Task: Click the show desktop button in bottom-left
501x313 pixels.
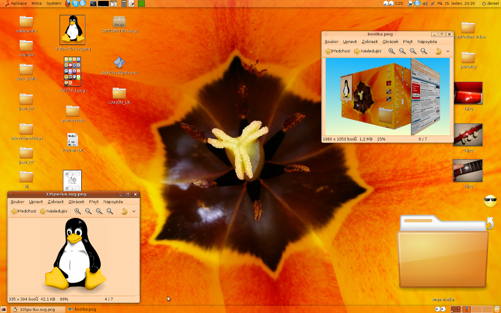Action: tap(3, 309)
